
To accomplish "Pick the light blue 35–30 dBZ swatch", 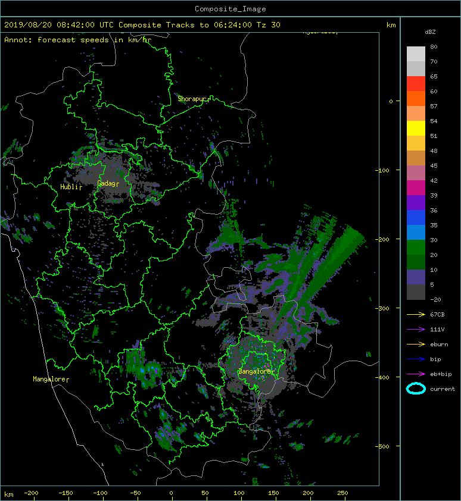I will tap(416, 232).
